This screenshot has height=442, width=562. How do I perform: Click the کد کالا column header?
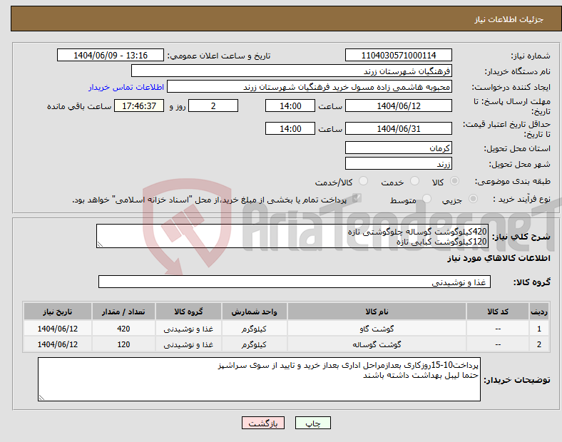498,312
